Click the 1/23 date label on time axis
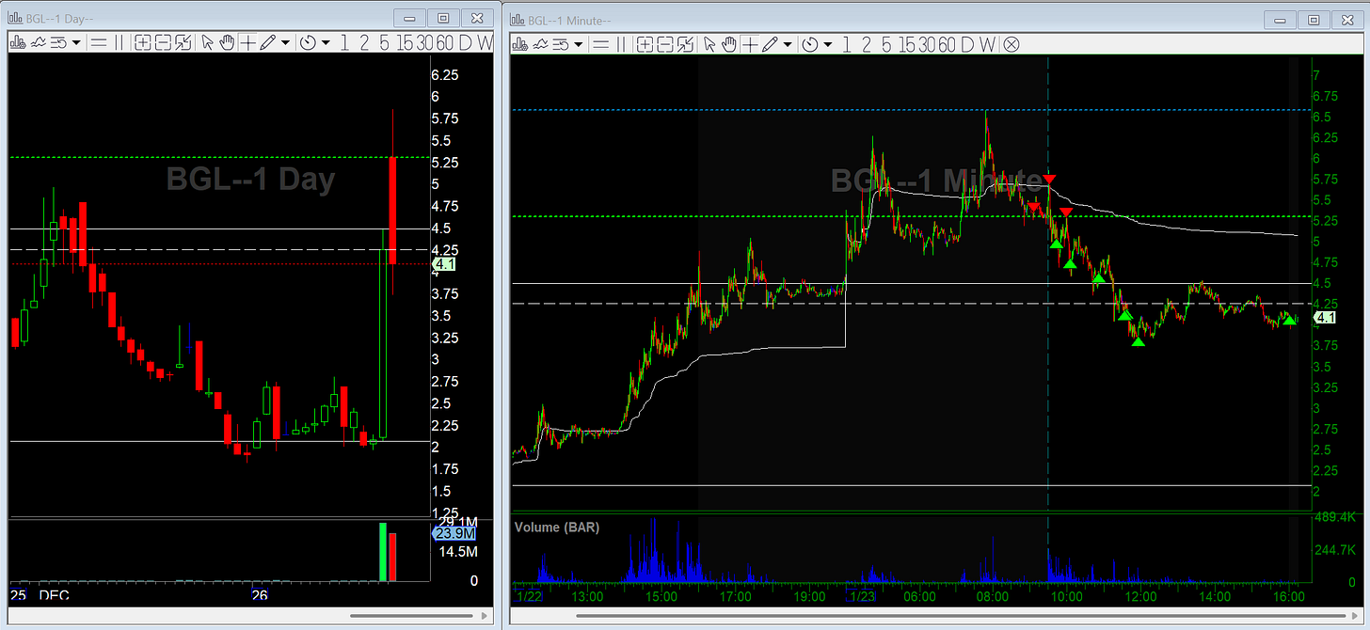This screenshot has height=630, width=1370. point(862,596)
